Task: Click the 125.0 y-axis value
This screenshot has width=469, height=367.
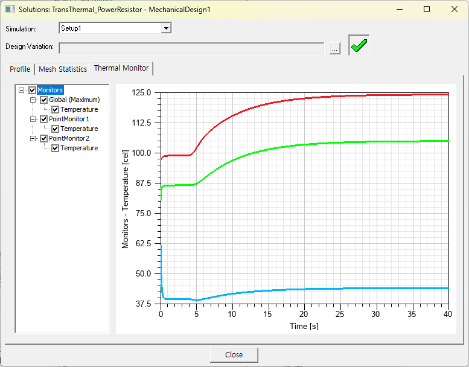Action: tap(141, 93)
